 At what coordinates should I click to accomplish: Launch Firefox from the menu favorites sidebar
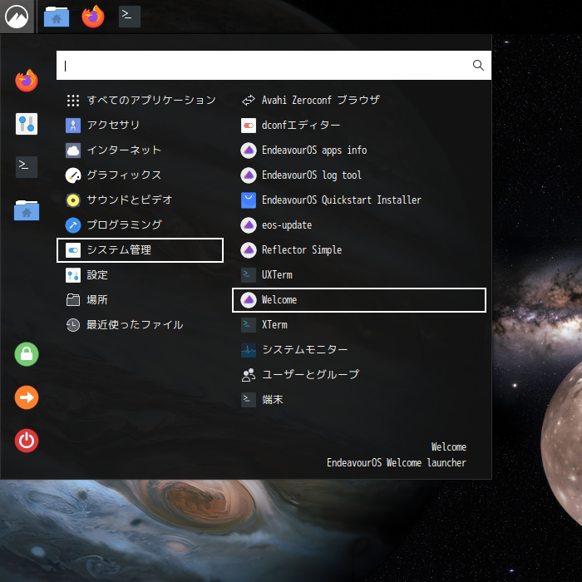tap(27, 80)
